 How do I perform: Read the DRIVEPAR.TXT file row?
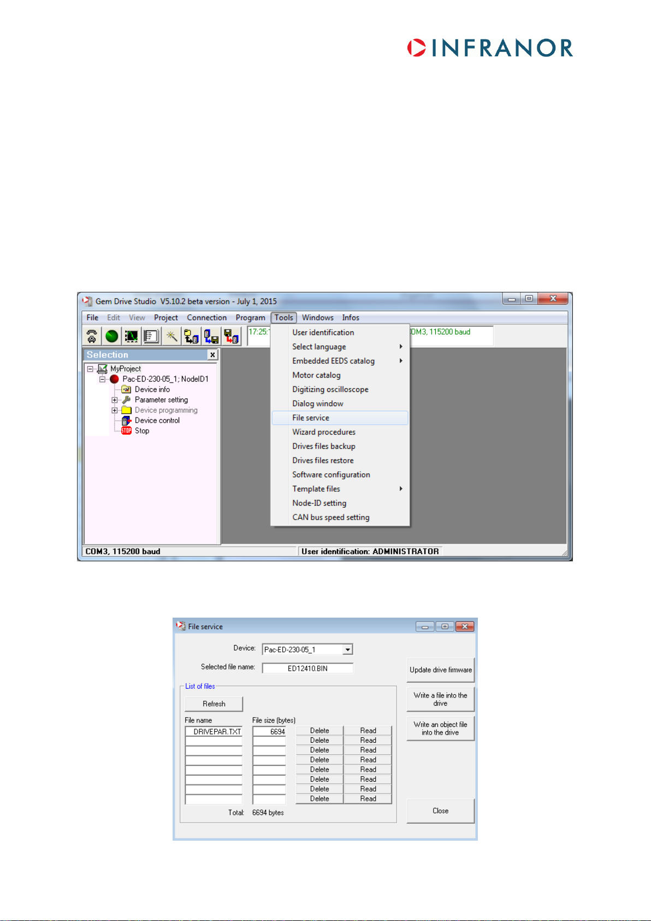pos(368,731)
